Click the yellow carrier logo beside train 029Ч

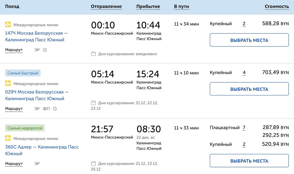pos(8,83)
